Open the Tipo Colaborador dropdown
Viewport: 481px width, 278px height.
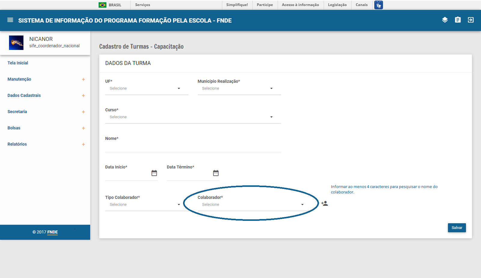[x=147, y=205]
